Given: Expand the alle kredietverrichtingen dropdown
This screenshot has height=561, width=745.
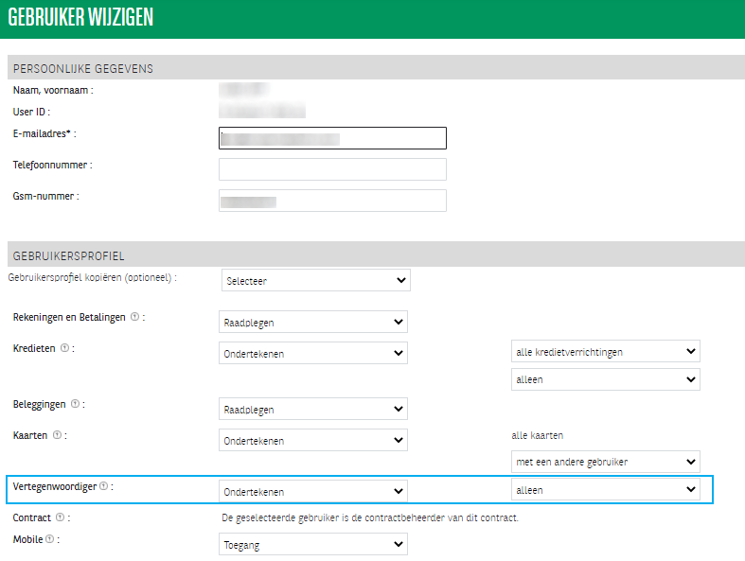Looking at the screenshot, I should [605, 352].
